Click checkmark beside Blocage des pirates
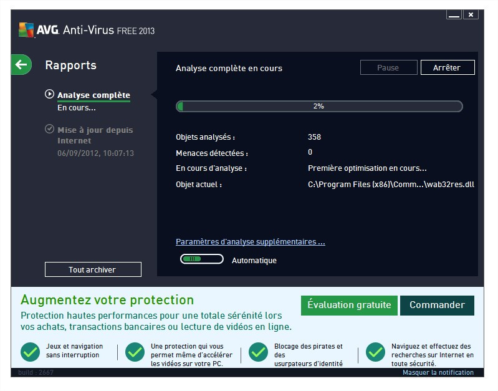Viewport: 498px width, 391px height. pos(258,352)
